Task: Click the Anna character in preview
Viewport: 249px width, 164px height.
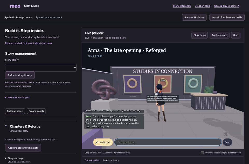Action: pyautogui.click(x=161, y=103)
